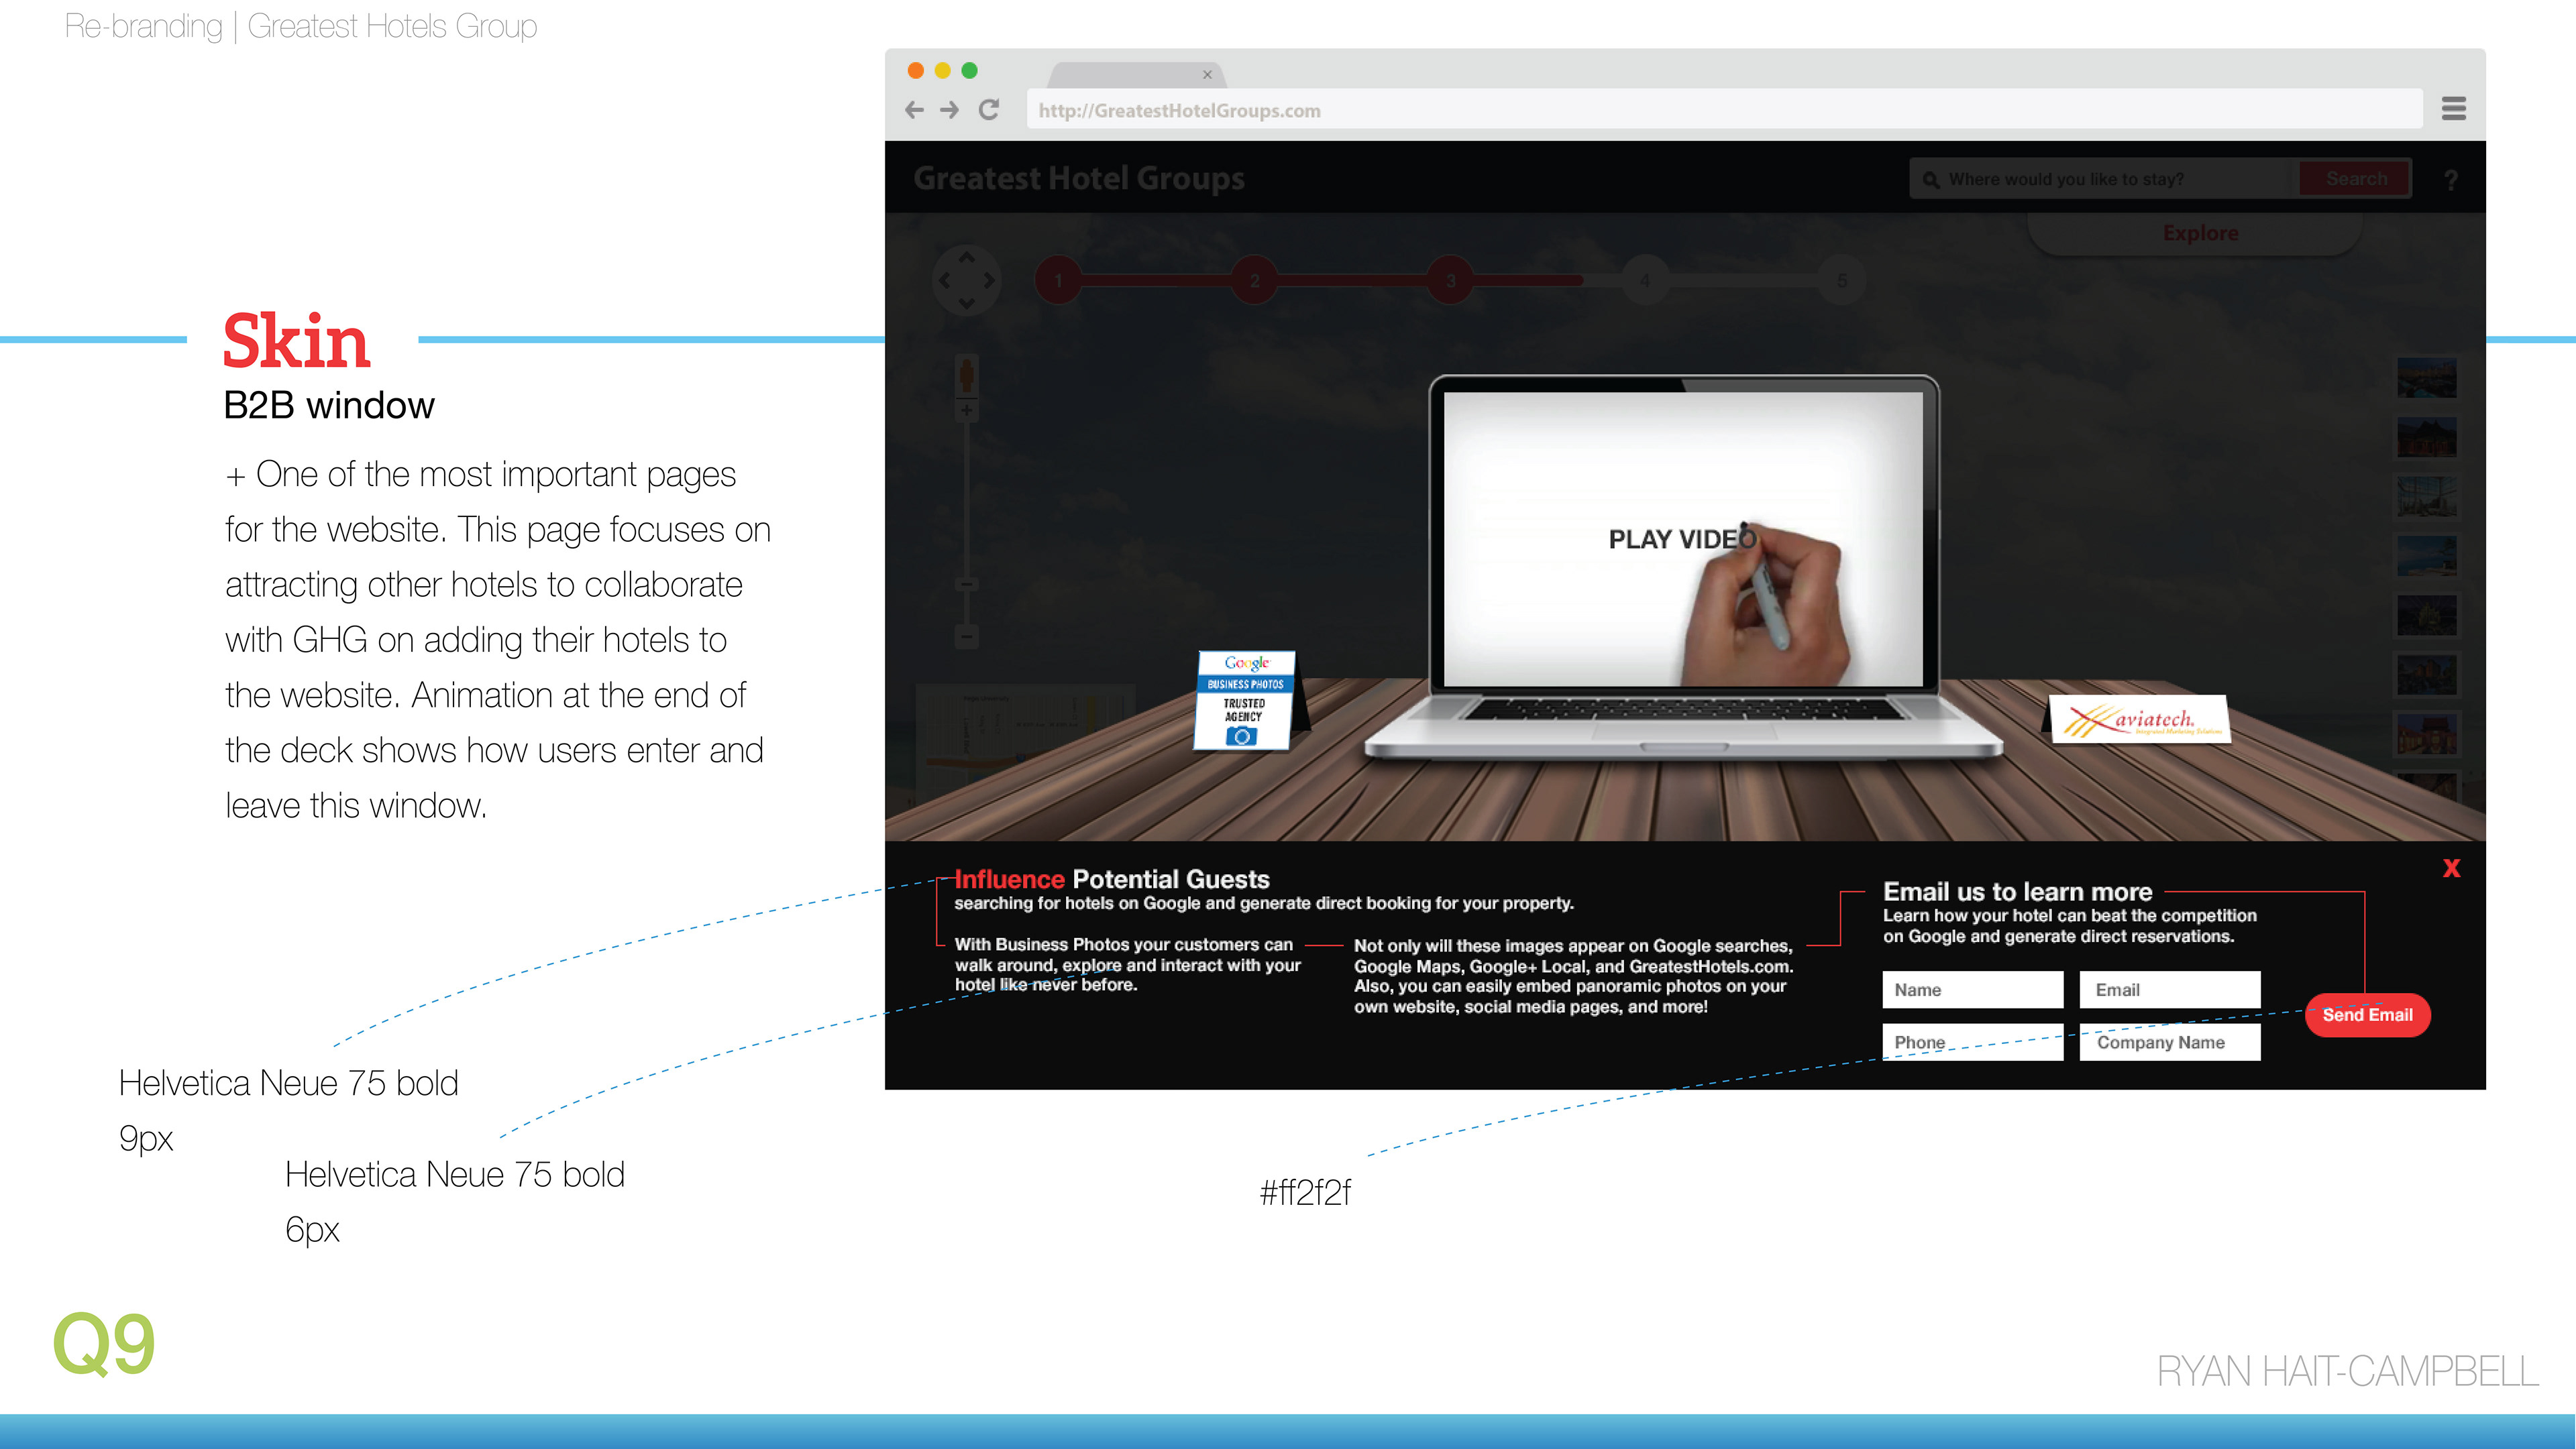Click the map pan navigation control
Viewport: 2576px width, 1449px height.
(966, 281)
